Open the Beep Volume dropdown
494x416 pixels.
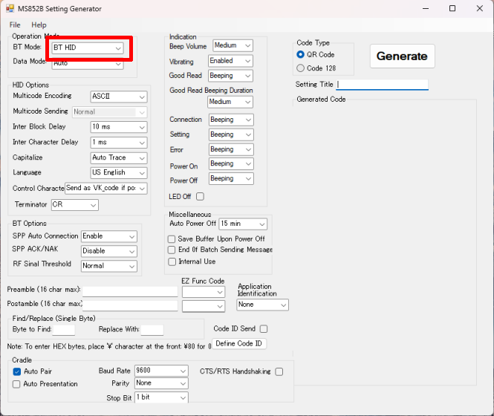[x=233, y=46]
